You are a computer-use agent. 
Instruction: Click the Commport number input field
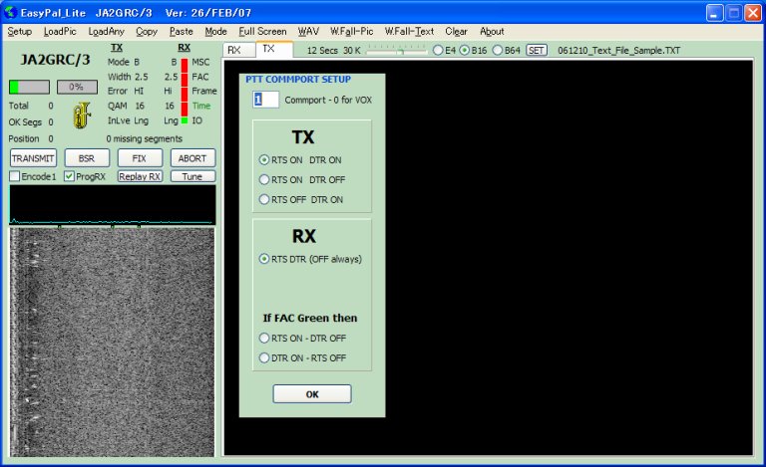(x=265, y=100)
